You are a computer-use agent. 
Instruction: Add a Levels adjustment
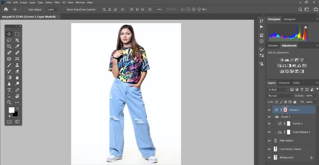(287, 60)
